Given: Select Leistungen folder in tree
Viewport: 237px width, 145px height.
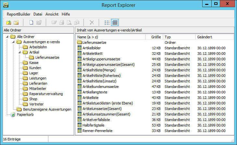Looking at the screenshot, I should click(x=38, y=78).
